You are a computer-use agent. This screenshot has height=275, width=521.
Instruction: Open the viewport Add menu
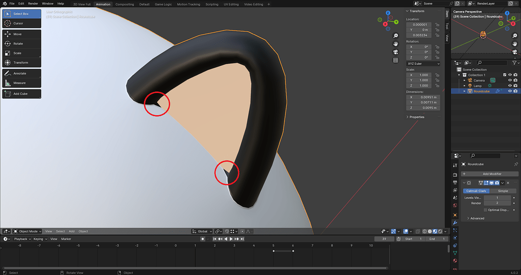tap(71, 231)
